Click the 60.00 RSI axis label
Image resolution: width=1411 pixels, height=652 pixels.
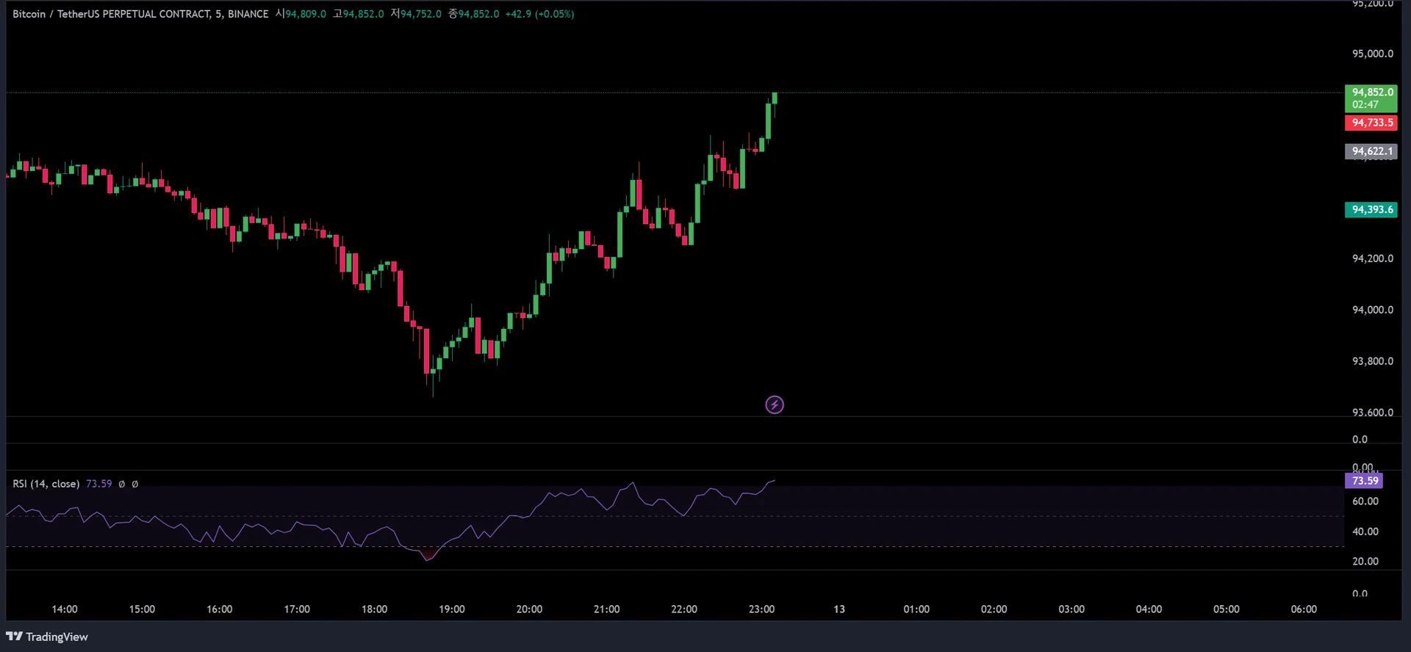(1365, 501)
